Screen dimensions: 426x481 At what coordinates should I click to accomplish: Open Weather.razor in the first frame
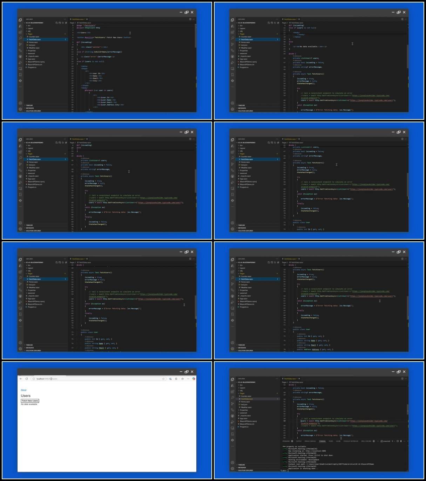[46, 48]
